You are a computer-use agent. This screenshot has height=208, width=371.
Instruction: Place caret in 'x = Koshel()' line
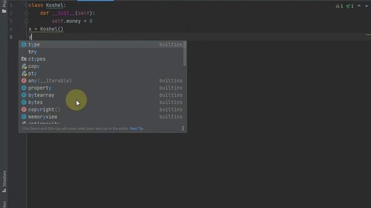[x=46, y=29]
